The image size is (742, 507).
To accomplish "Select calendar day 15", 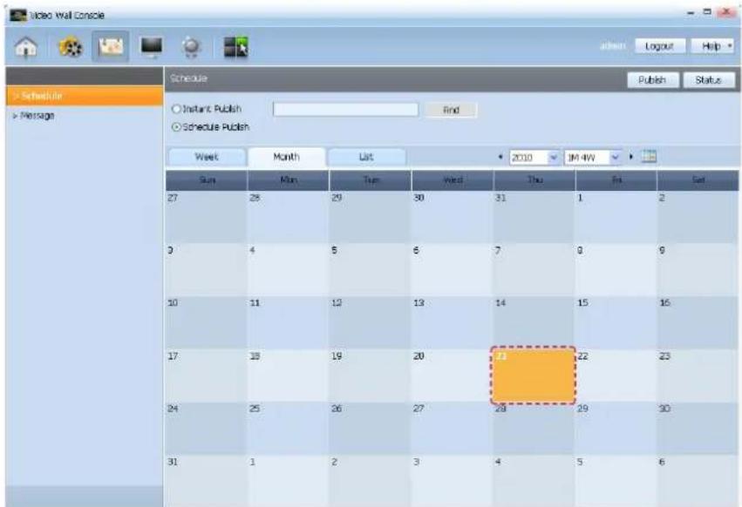I will (616, 323).
